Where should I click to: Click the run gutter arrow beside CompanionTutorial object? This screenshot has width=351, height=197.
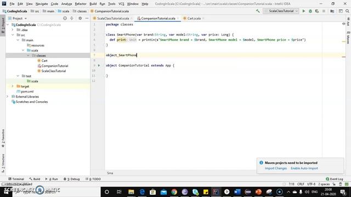pos(99,66)
